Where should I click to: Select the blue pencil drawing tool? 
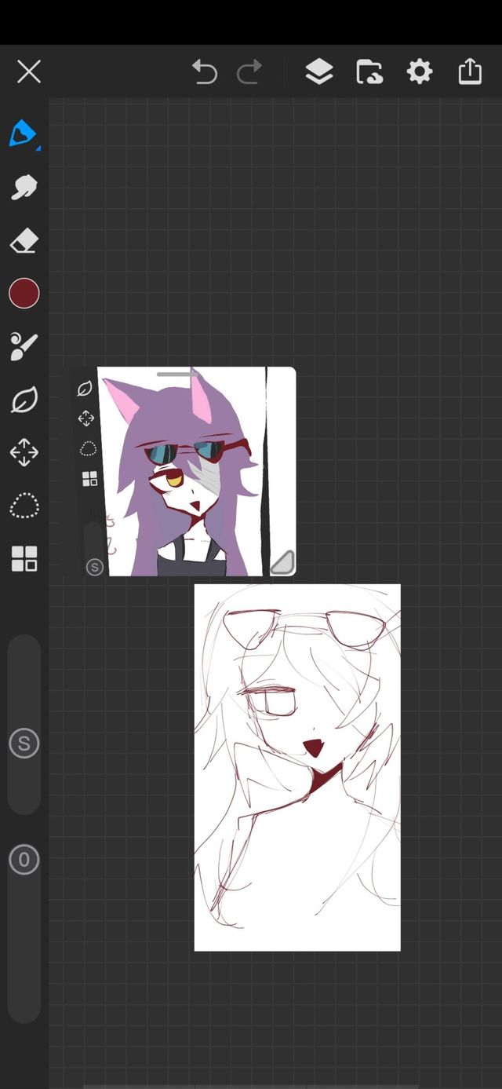(24, 133)
